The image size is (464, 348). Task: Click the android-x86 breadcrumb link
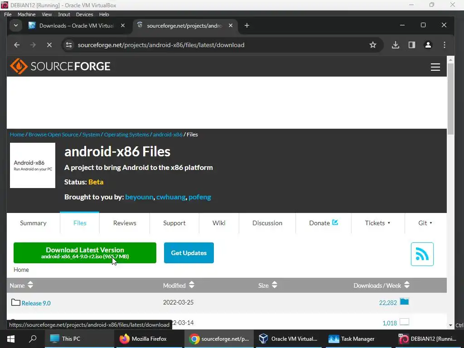(168, 134)
